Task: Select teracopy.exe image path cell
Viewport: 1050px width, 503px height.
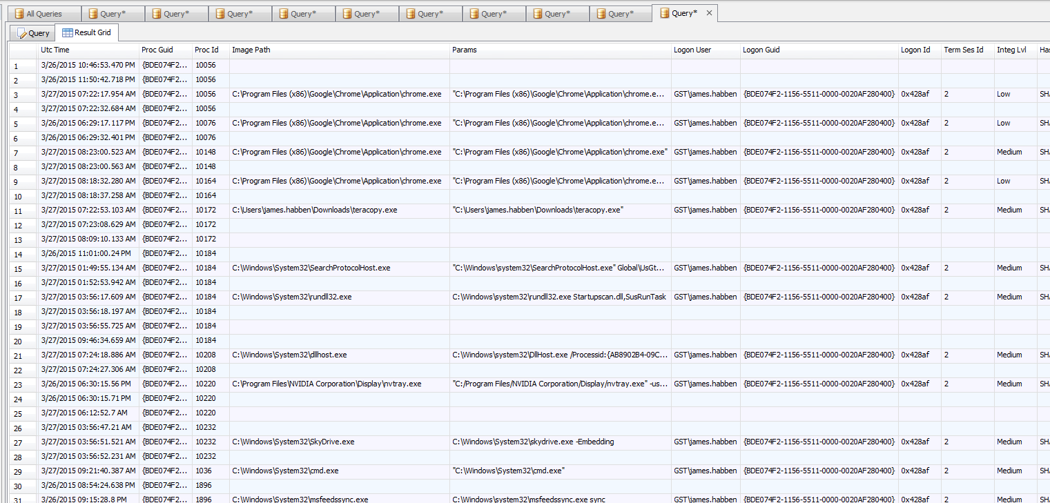Action: pos(340,210)
